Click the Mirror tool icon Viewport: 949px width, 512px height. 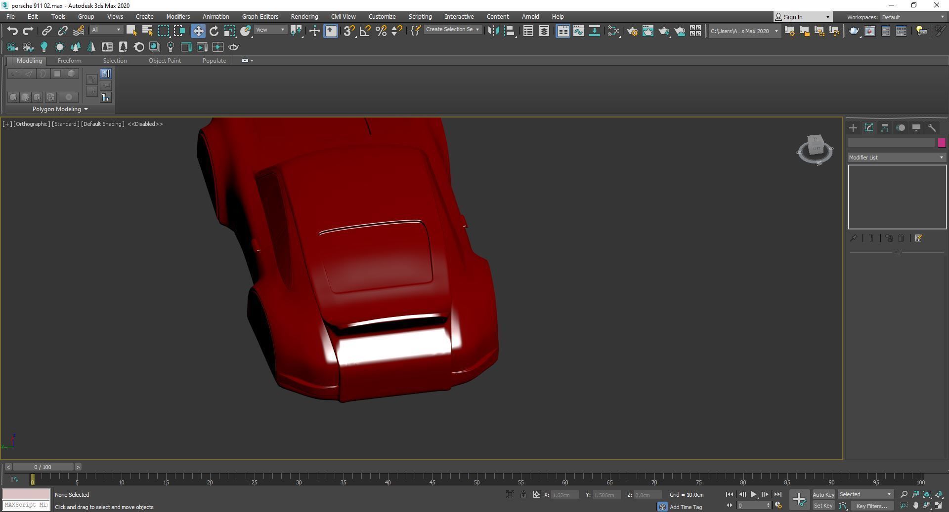(493, 31)
